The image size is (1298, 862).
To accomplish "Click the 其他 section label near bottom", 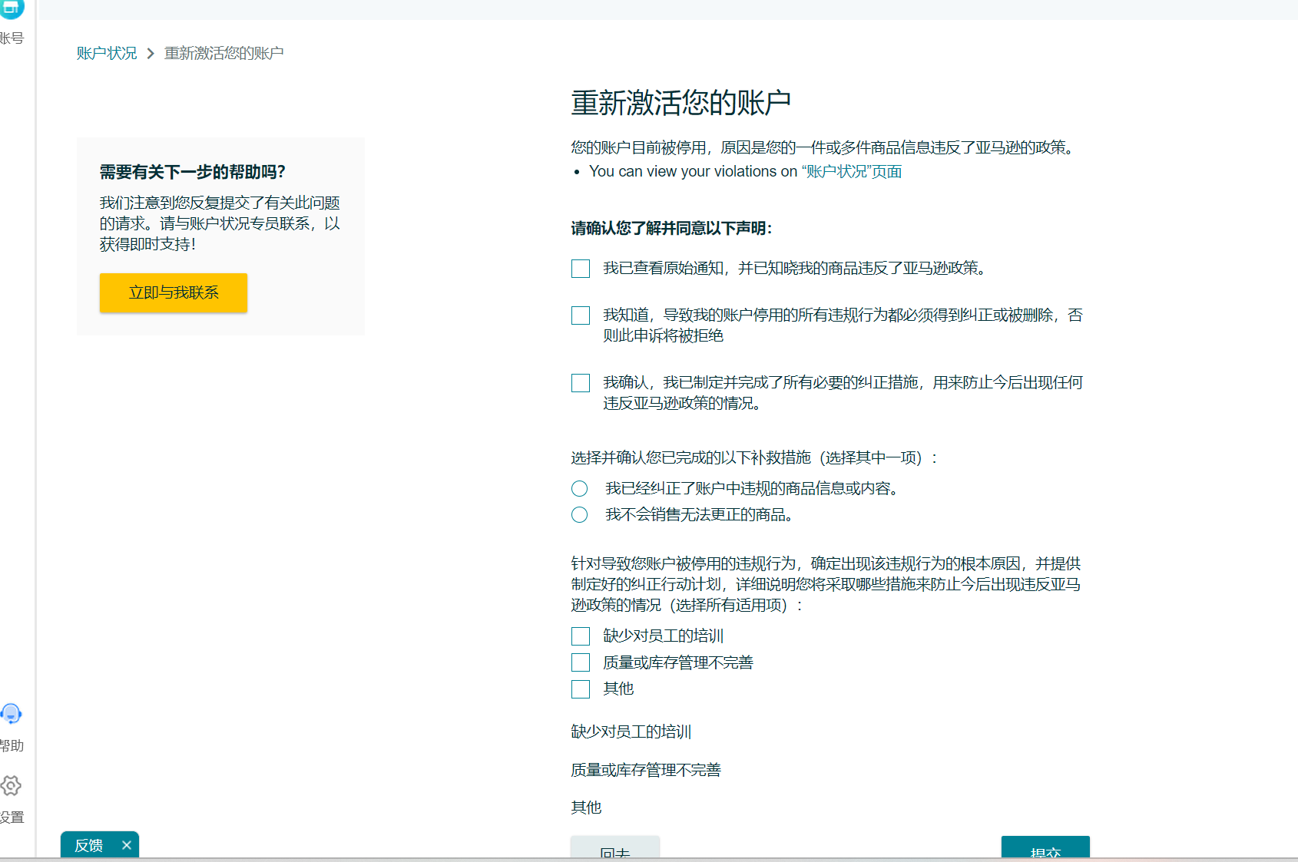I will 586,808.
